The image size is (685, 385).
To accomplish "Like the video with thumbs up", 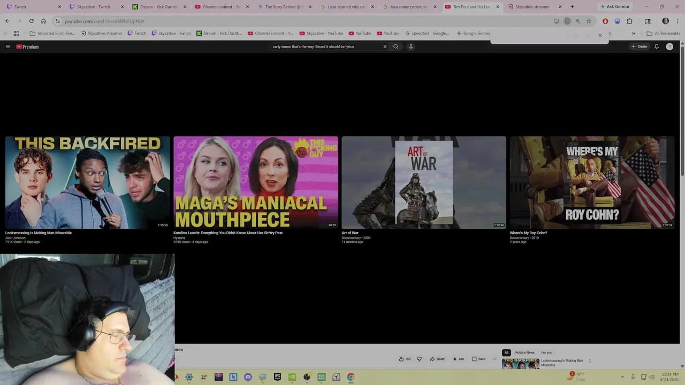I will click(x=405, y=359).
